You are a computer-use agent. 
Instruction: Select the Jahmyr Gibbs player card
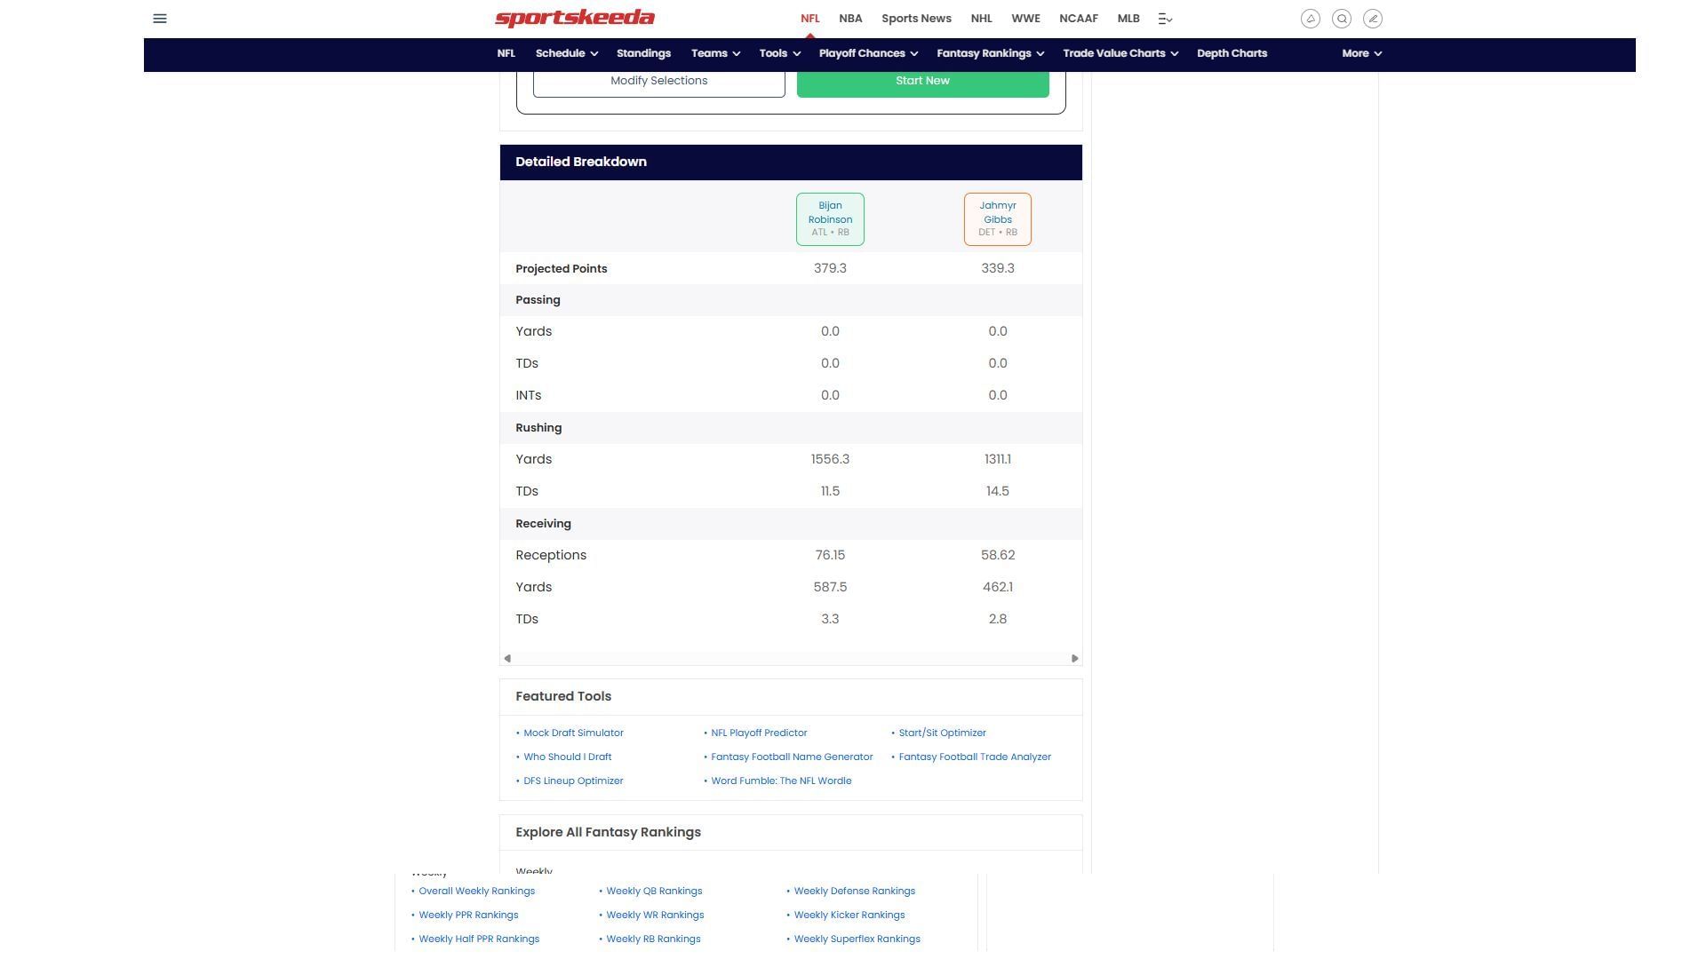(x=997, y=219)
